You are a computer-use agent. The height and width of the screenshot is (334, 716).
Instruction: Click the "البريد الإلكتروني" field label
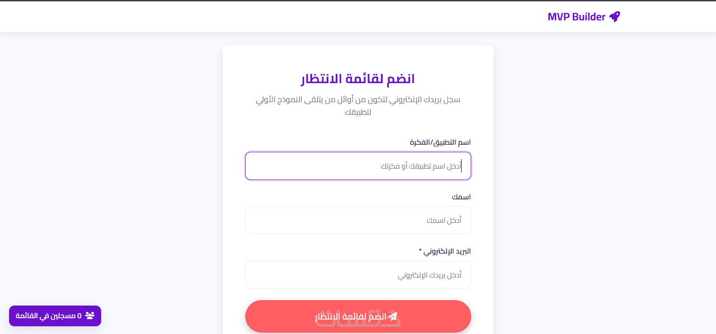[447, 251]
